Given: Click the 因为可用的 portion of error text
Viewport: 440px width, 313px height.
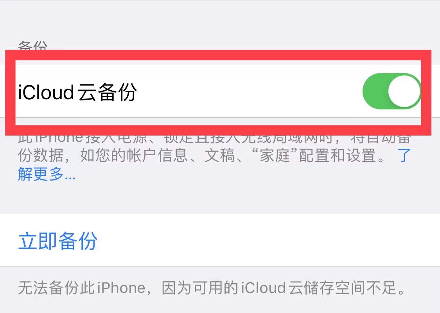Looking at the screenshot, I should (x=199, y=288).
